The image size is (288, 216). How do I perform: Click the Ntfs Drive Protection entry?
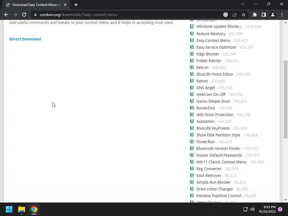pos(215,115)
